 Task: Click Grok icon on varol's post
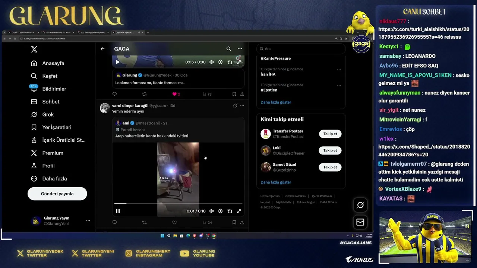click(x=235, y=106)
